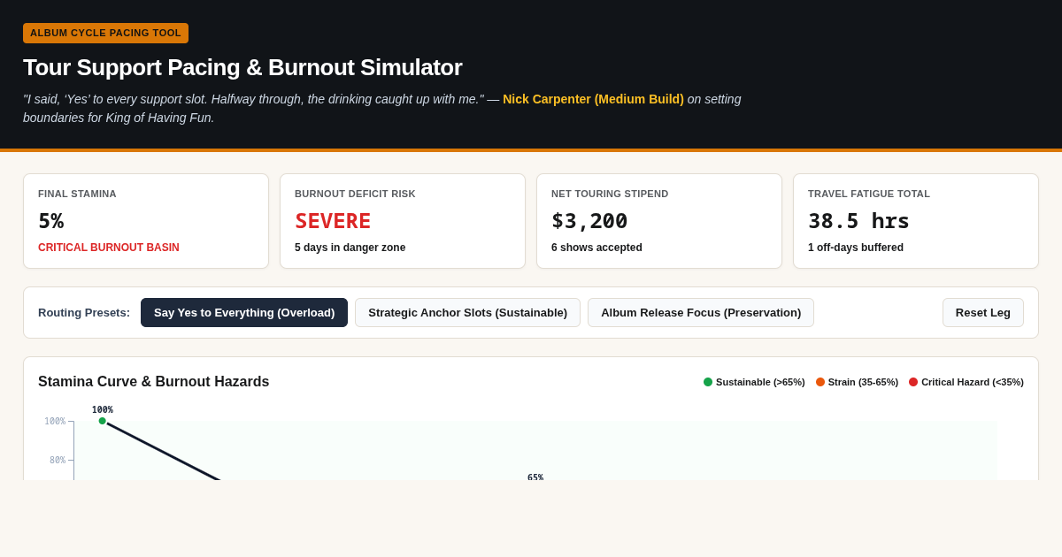This screenshot has height=557, width=1062.
Task: Click the Tour Support Pacing & Burnout Simulator title
Action: (x=242, y=67)
